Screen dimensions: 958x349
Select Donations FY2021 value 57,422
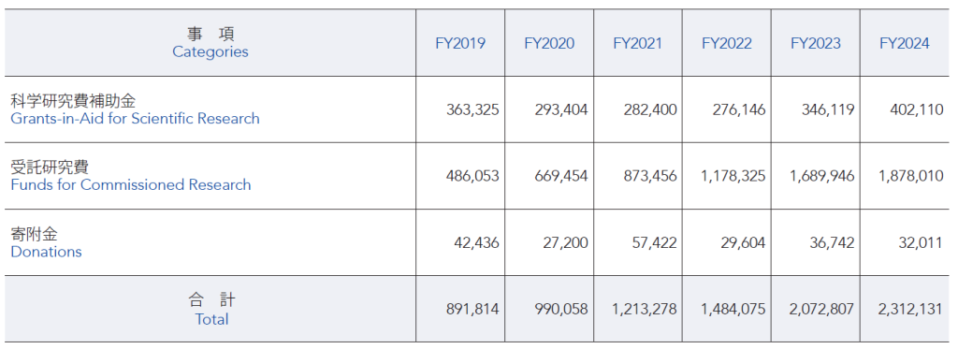(654, 243)
